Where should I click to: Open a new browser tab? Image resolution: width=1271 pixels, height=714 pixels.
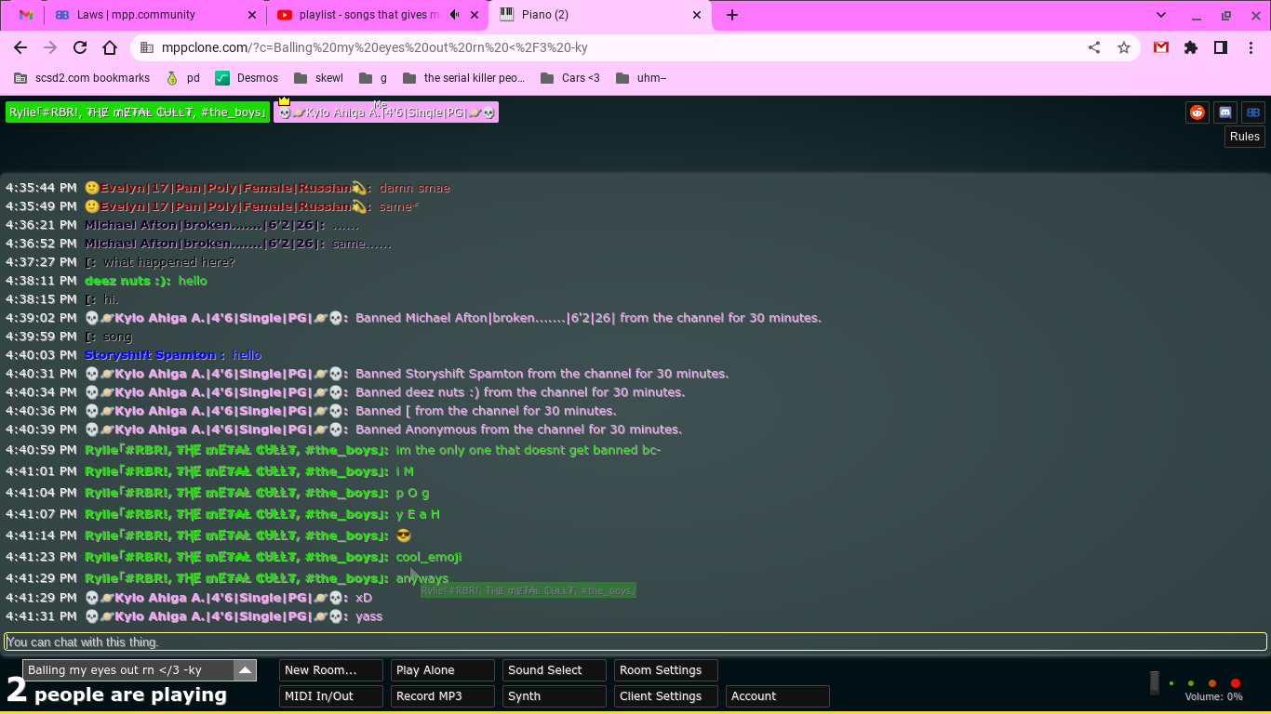(x=732, y=15)
